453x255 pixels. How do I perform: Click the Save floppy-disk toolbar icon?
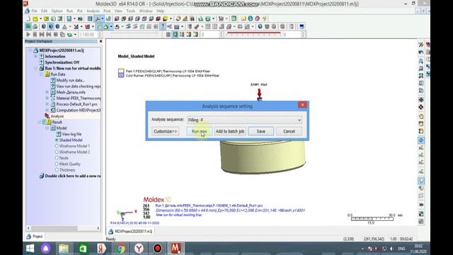(x=69, y=19)
